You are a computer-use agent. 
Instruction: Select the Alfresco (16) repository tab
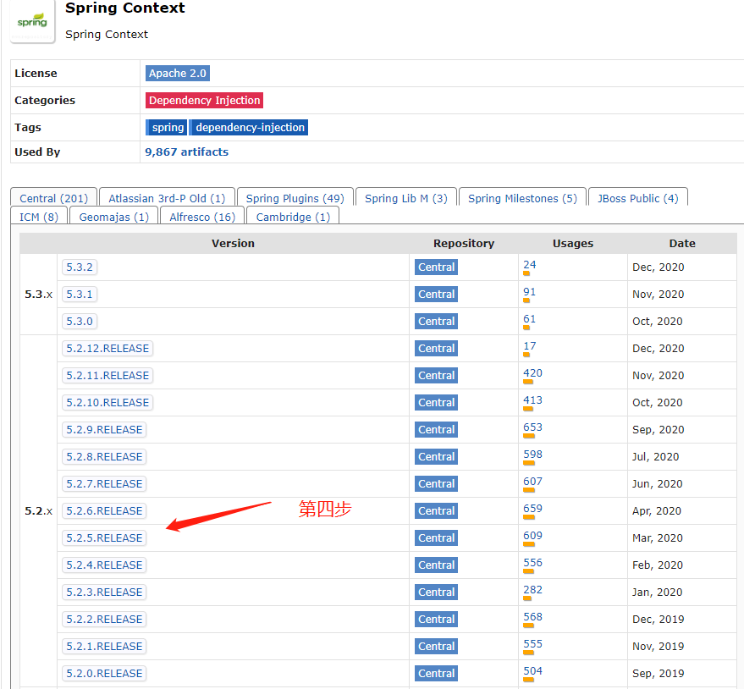201,216
